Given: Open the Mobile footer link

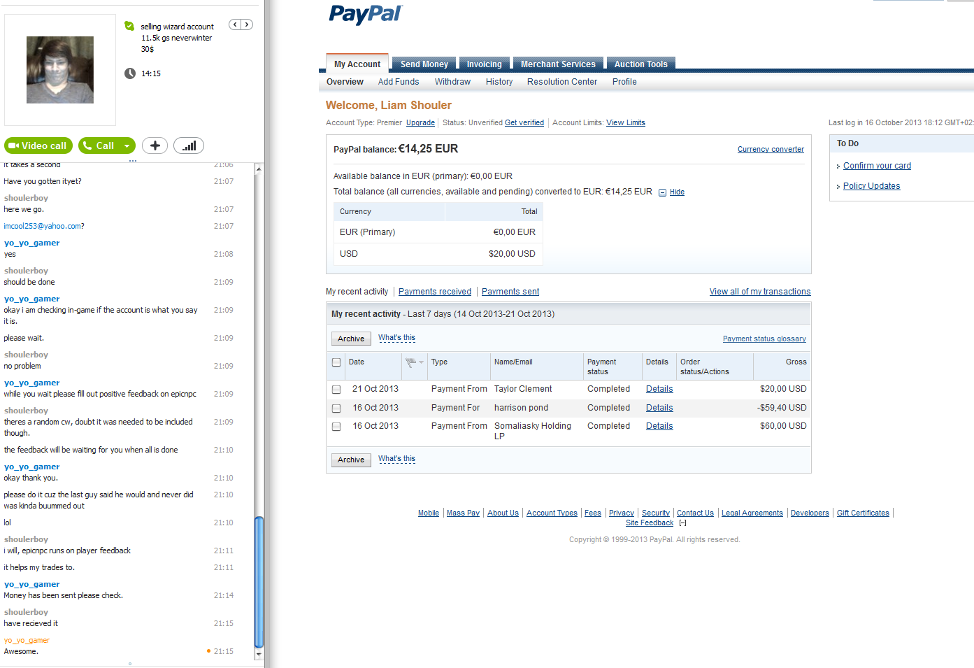Looking at the screenshot, I should click(429, 513).
